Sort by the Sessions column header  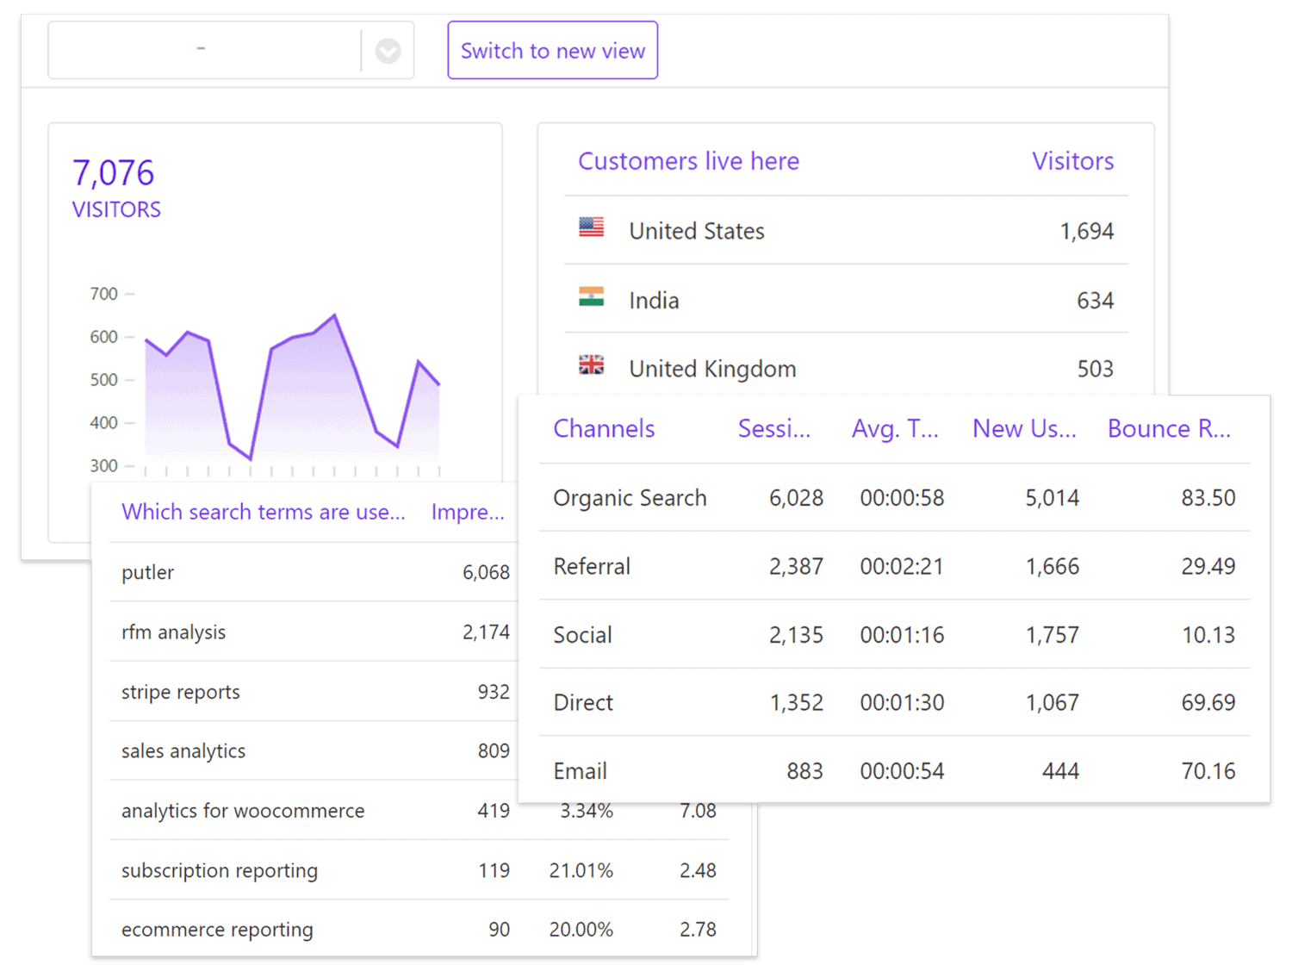pos(773,429)
